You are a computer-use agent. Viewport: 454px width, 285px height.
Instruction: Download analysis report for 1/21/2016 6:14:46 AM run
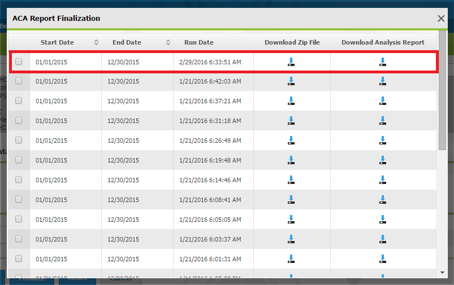coord(383,179)
